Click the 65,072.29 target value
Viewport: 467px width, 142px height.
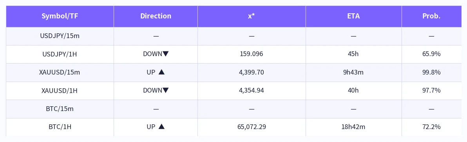252,127
